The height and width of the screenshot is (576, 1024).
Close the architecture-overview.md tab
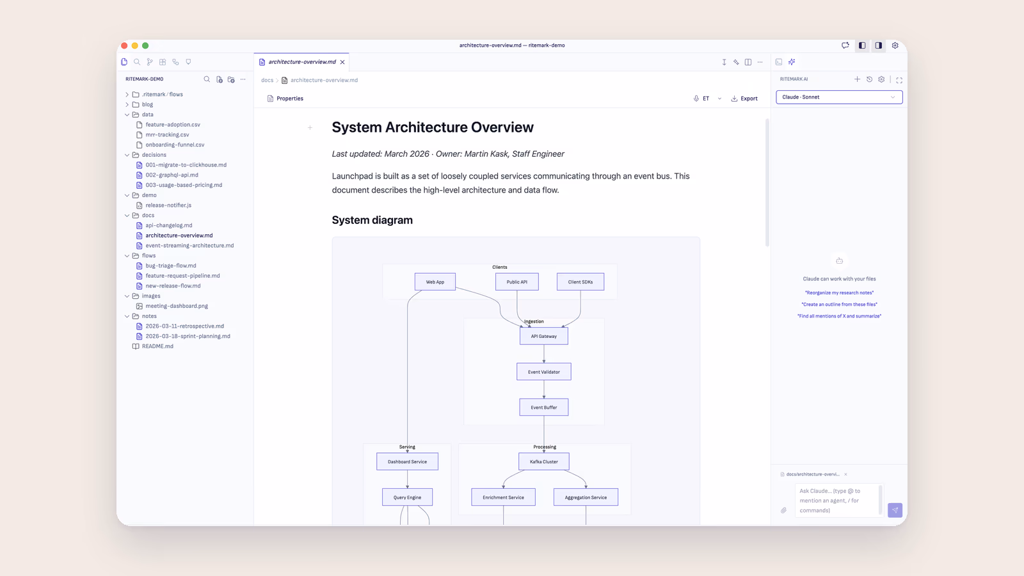pyautogui.click(x=342, y=62)
